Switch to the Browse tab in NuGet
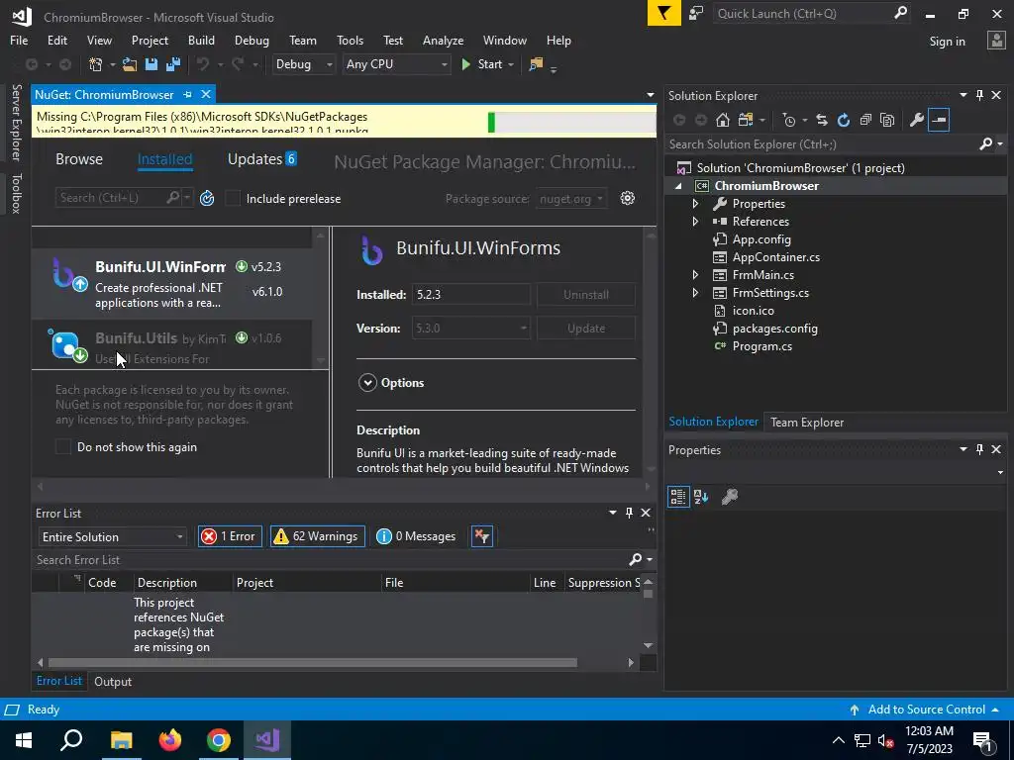1014x760 pixels. coord(79,159)
